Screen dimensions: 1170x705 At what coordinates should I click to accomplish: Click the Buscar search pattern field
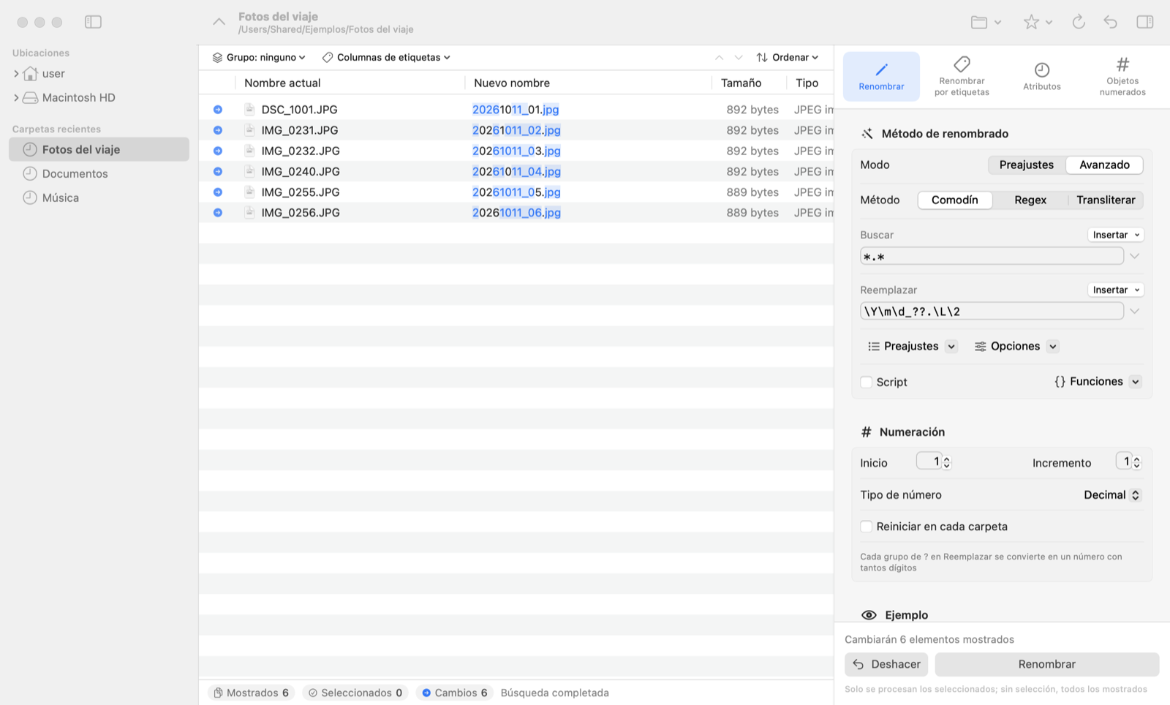[992, 256]
